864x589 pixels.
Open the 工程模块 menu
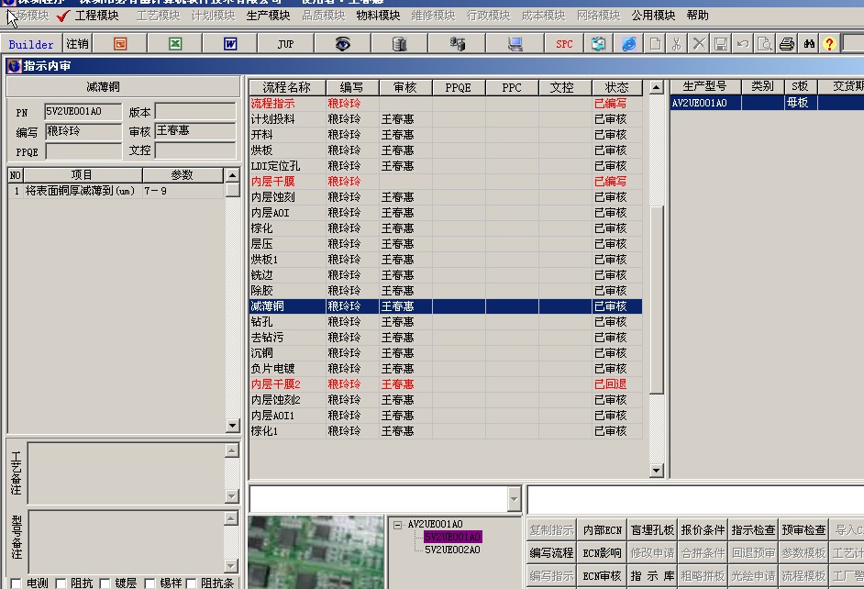coord(96,16)
